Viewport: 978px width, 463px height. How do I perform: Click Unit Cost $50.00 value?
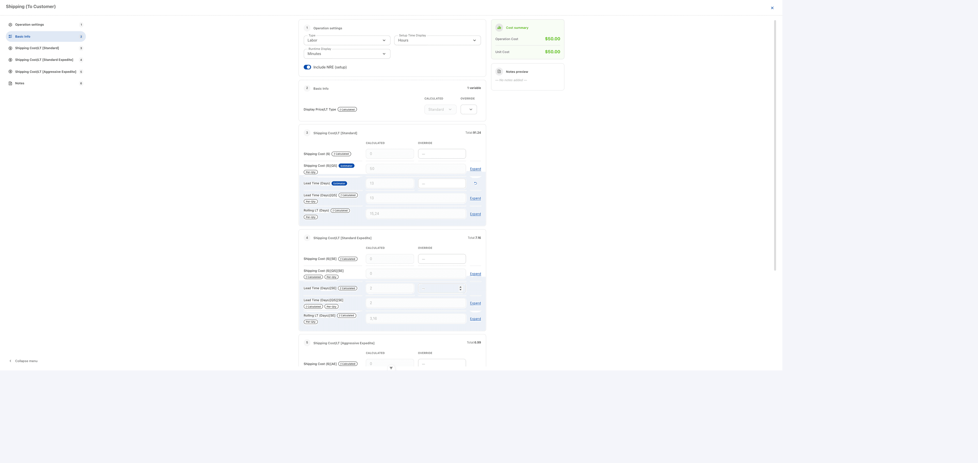point(552,52)
